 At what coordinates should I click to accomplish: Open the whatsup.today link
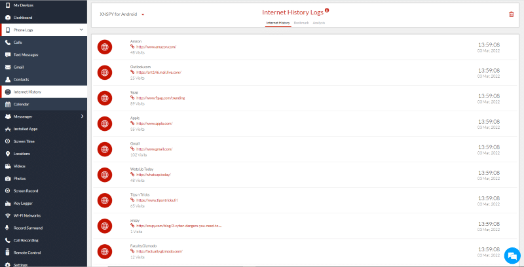(x=153, y=175)
